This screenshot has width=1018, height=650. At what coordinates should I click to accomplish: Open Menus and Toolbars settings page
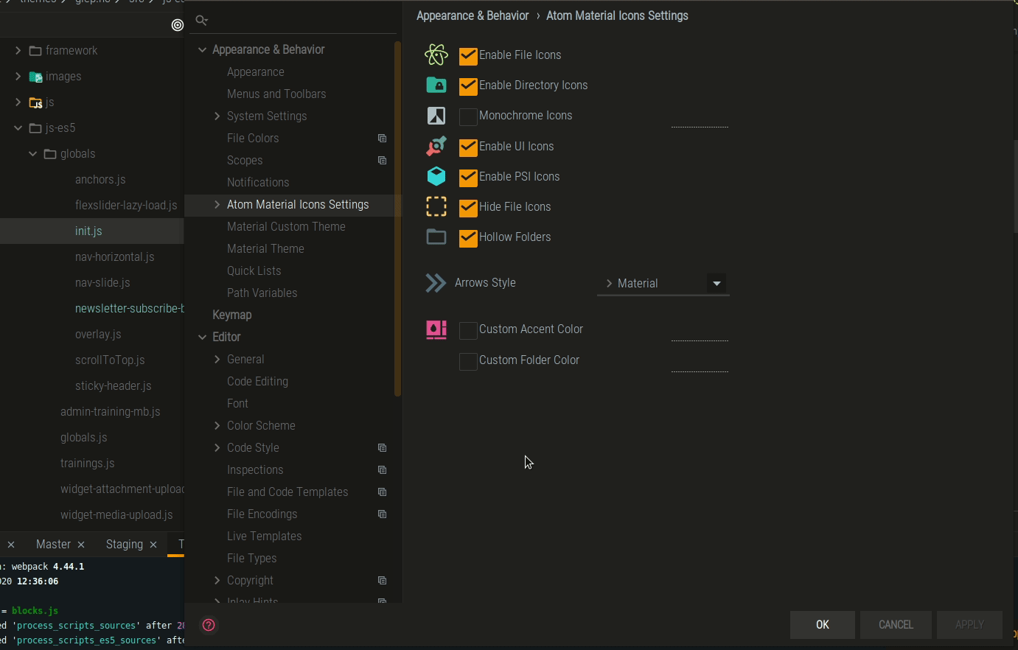coord(276,94)
